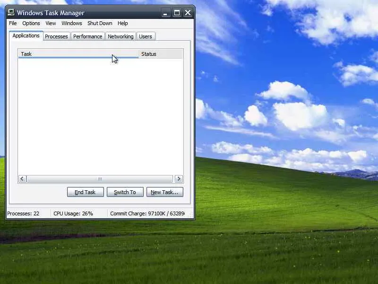Sort by the Task column header
Screen dimensions: 378x284
coord(78,54)
